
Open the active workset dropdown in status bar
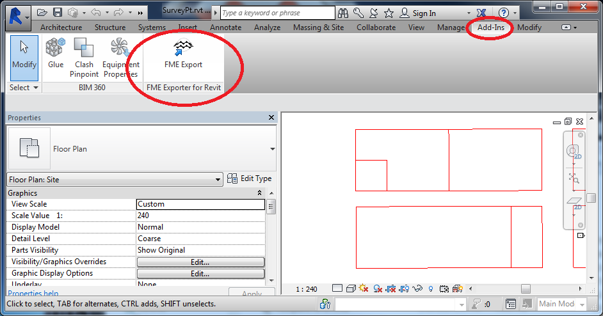(x=462, y=304)
